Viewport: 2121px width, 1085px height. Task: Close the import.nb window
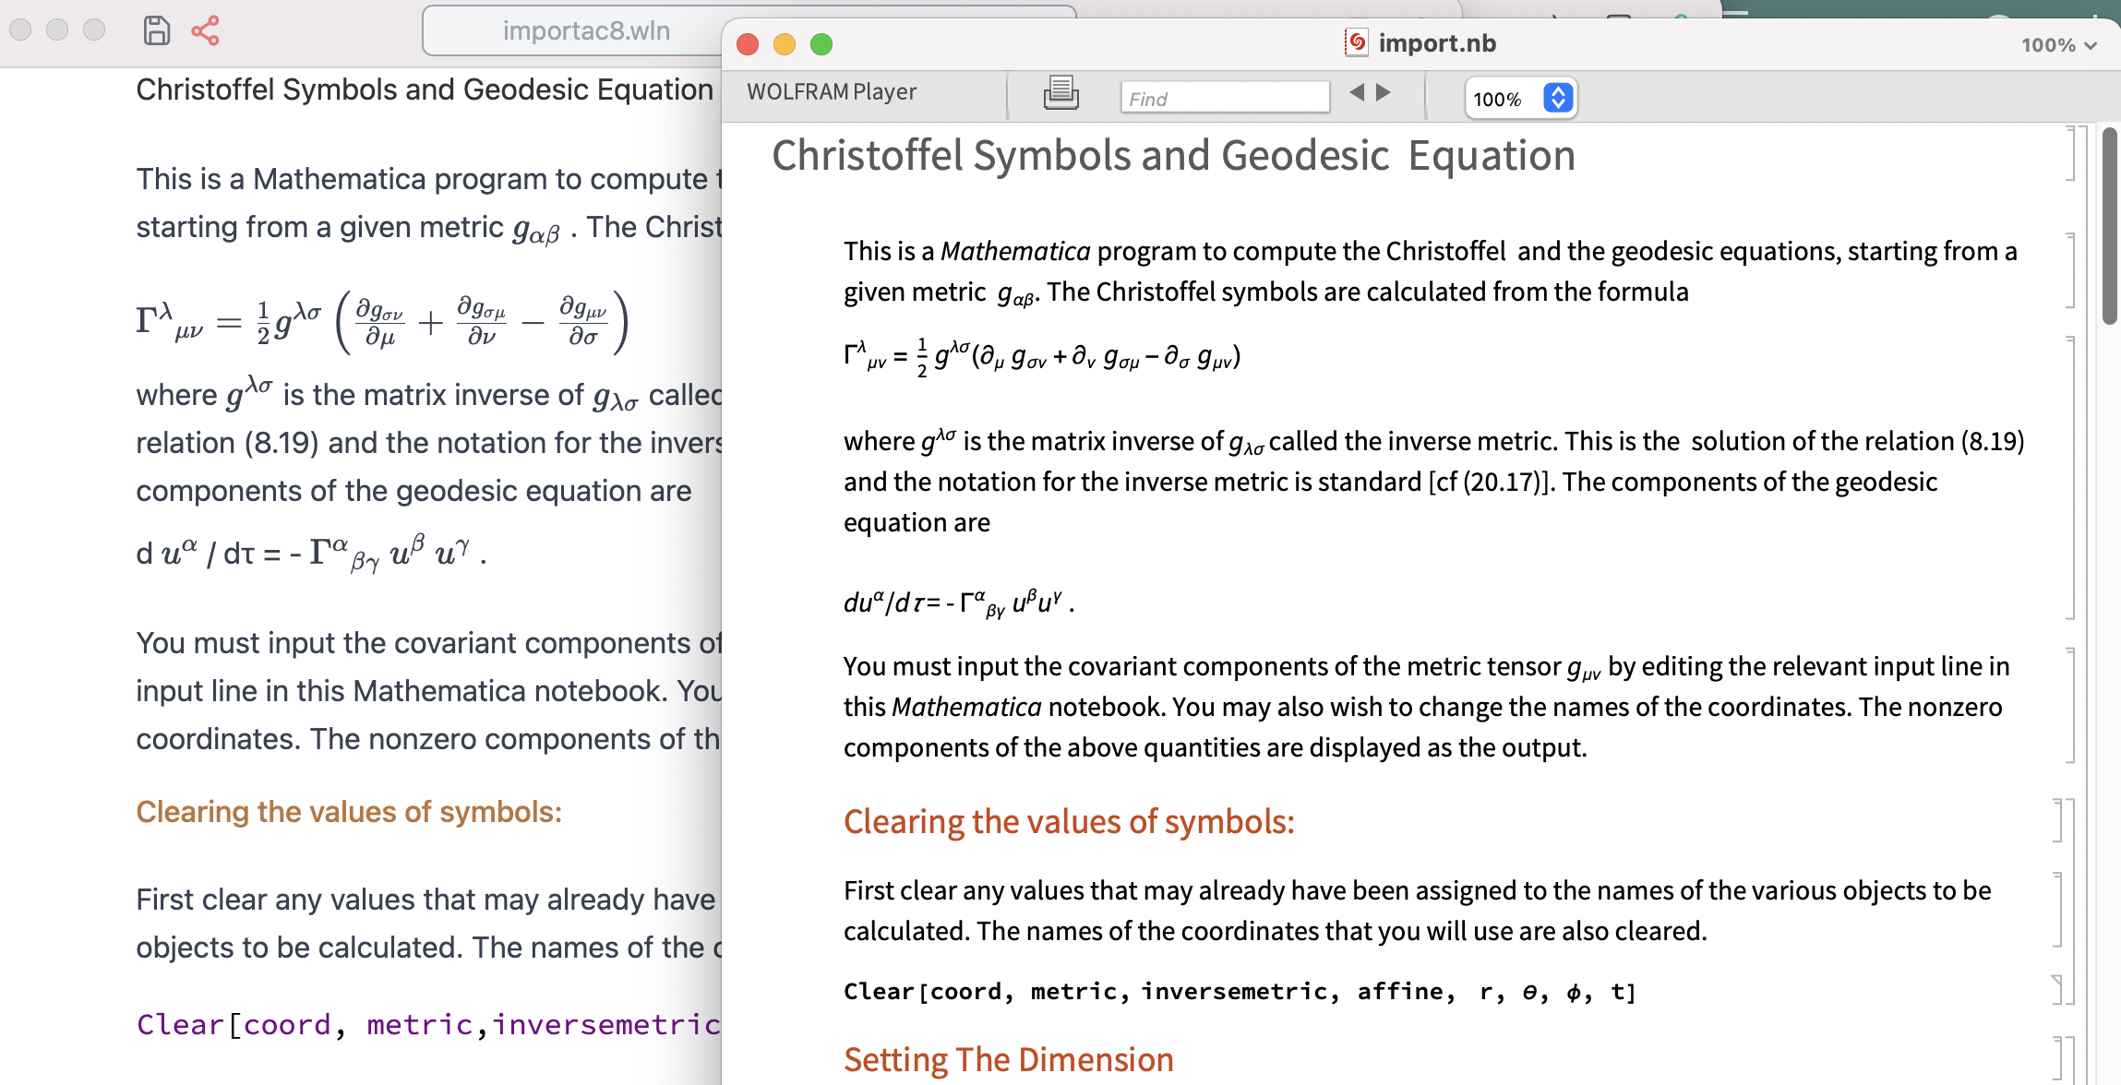pyautogui.click(x=748, y=44)
